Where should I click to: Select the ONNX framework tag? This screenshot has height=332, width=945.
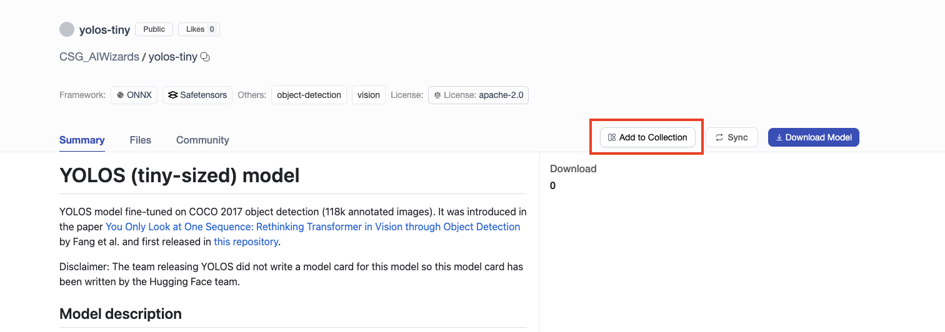click(x=134, y=95)
